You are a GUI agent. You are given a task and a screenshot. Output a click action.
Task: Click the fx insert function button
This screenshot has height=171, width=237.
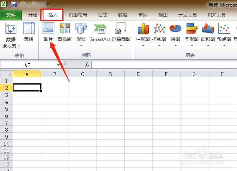coord(87,65)
